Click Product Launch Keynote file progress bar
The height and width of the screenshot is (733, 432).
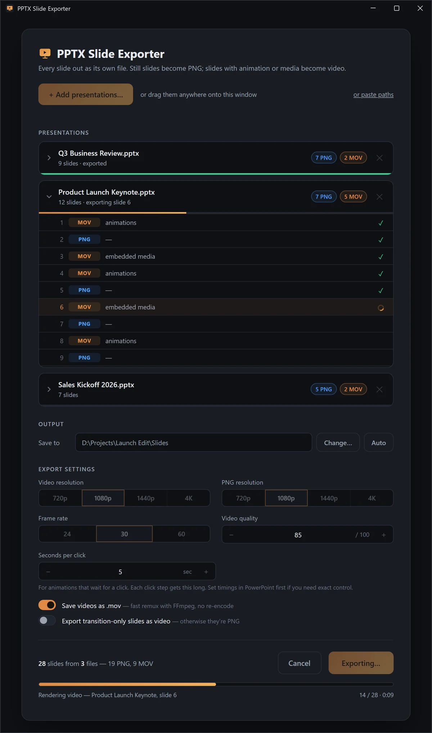216,213
